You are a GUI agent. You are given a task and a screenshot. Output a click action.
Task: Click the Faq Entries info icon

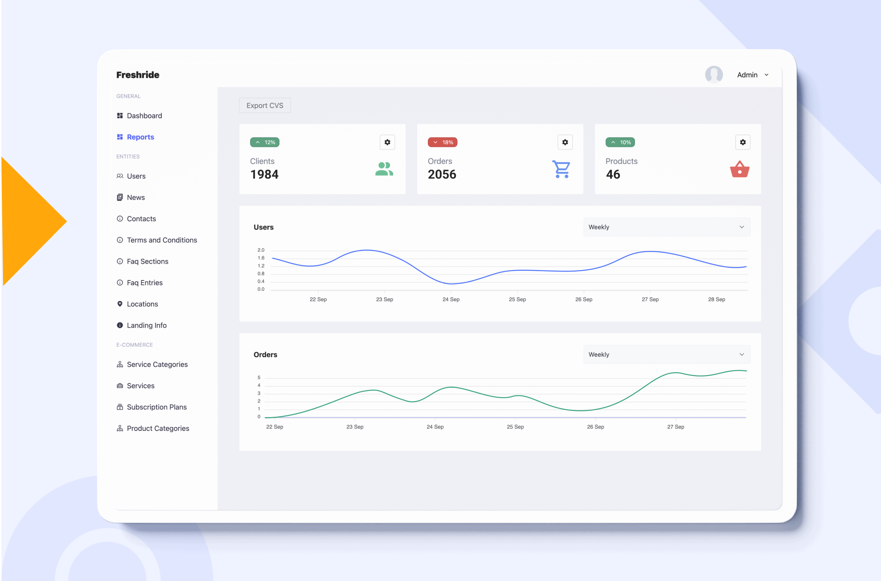tap(120, 283)
